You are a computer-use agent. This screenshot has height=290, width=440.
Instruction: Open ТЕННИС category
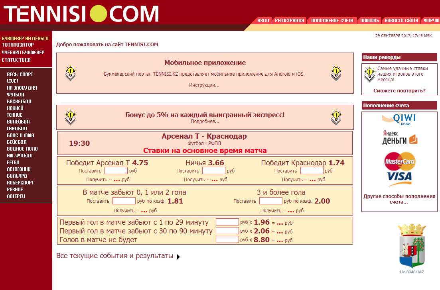(15, 115)
